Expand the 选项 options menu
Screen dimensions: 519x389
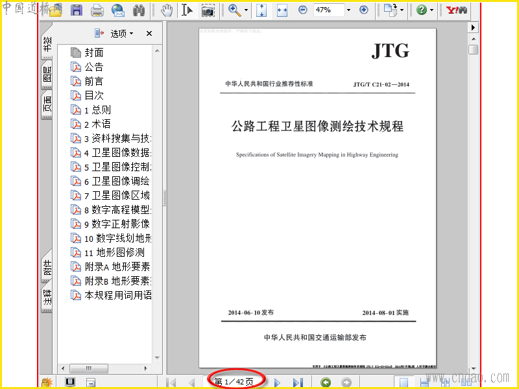121,34
